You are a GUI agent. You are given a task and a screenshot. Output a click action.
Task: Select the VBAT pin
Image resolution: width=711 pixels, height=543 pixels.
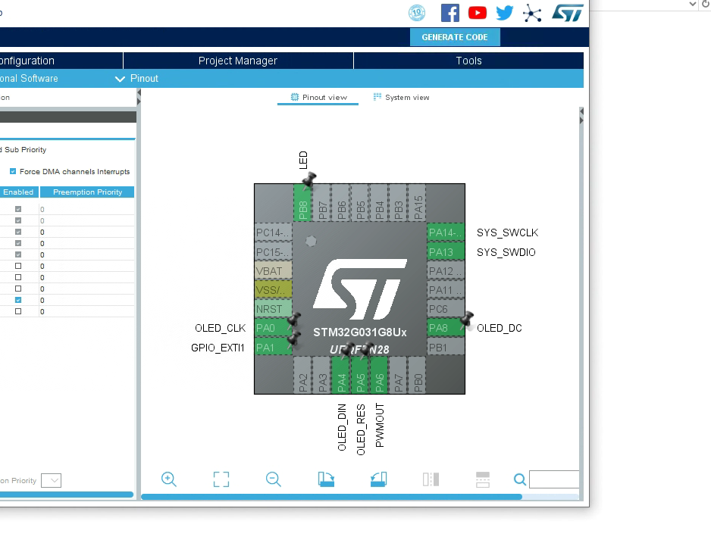[273, 271]
